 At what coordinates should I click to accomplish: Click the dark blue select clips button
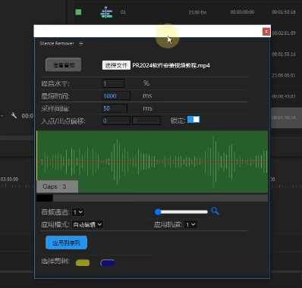(x=108, y=263)
